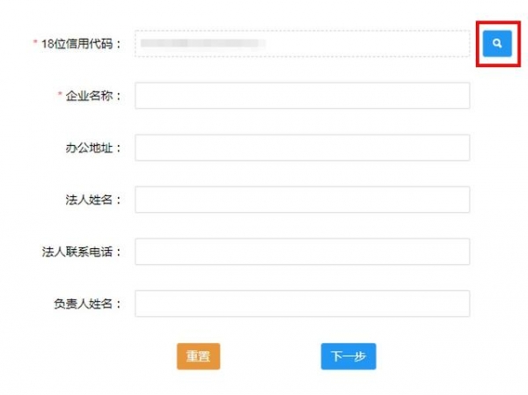The height and width of the screenshot is (395, 528).
Task: Select the 办公地址 input field
Action: [302, 148]
